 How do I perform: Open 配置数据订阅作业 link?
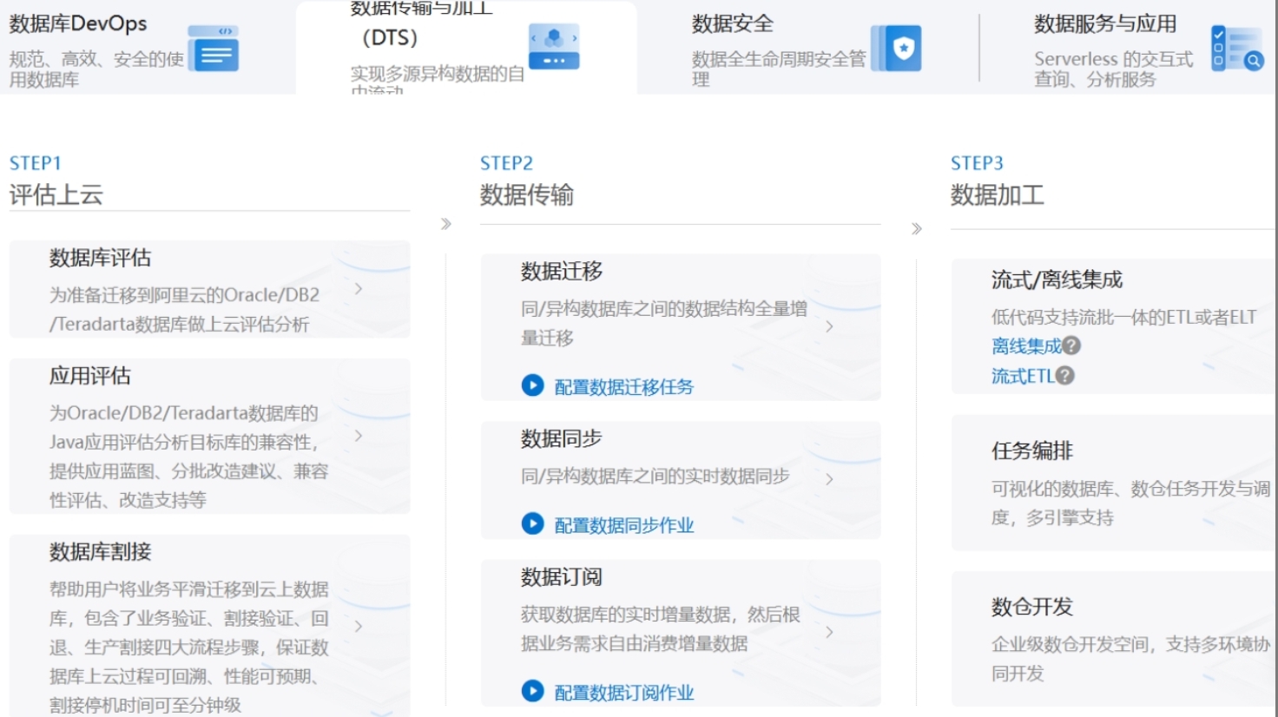point(624,693)
